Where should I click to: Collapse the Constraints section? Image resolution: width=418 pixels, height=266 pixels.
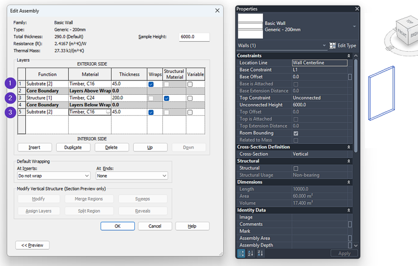(x=349, y=56)
